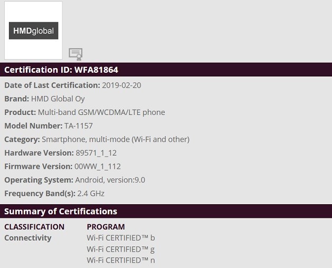Open the certificate download icon
This screenshot has width=332, height=268.
coord(75,54)
